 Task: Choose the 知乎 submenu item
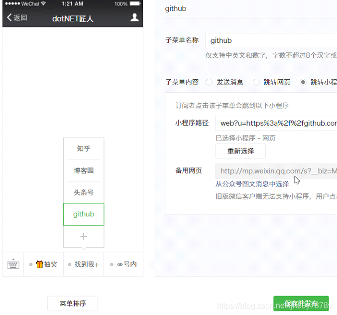click(84, 149)
